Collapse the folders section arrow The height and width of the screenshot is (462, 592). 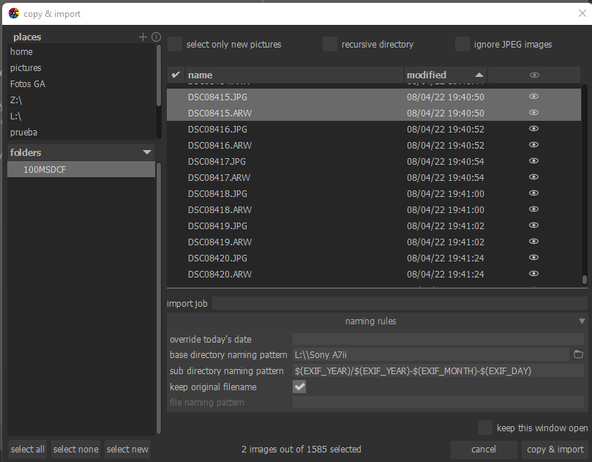(x=147, y=152)
